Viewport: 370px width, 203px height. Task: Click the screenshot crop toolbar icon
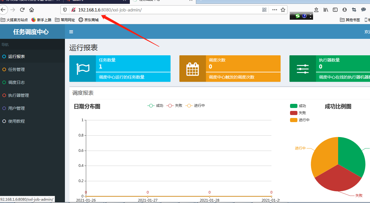354,10
